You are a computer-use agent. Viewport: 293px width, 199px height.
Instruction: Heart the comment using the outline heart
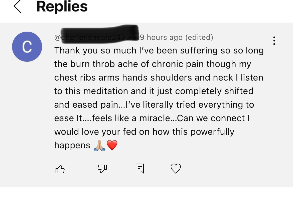[176, 169]
